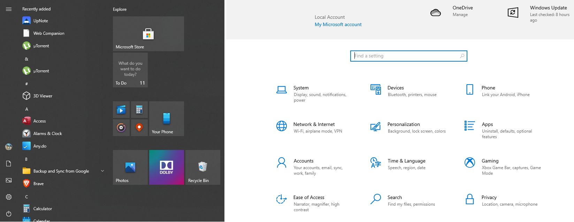574x222 pixels.
Task: Open the Calculator small tile
Action: (139, 110)
